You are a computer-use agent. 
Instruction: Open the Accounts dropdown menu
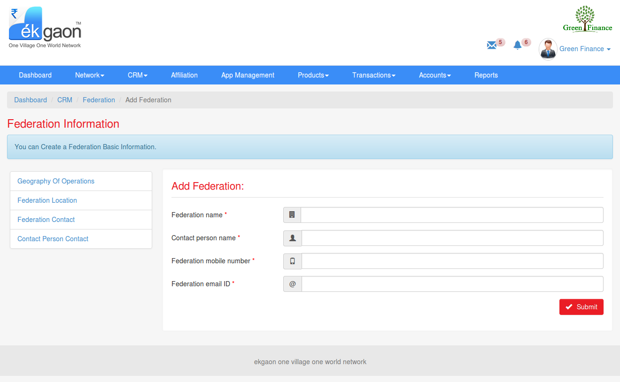pos(435,75)
